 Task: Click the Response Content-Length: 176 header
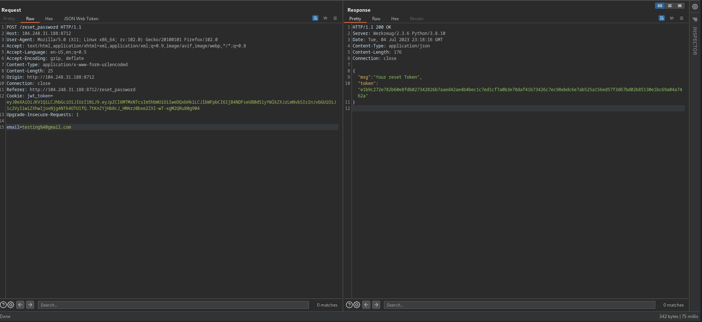coord(377,52)
